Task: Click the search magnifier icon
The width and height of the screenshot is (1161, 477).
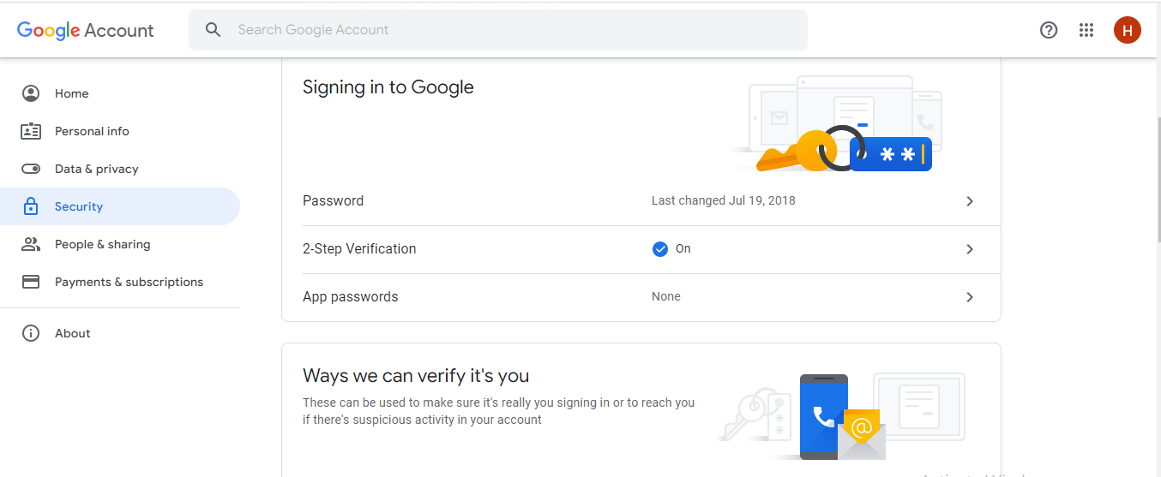Action: pos(214,30)
